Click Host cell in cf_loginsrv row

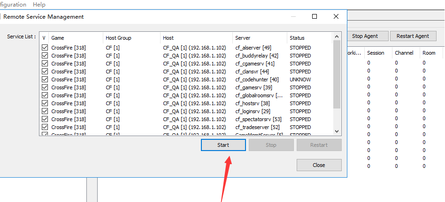[x=194, y=111]
